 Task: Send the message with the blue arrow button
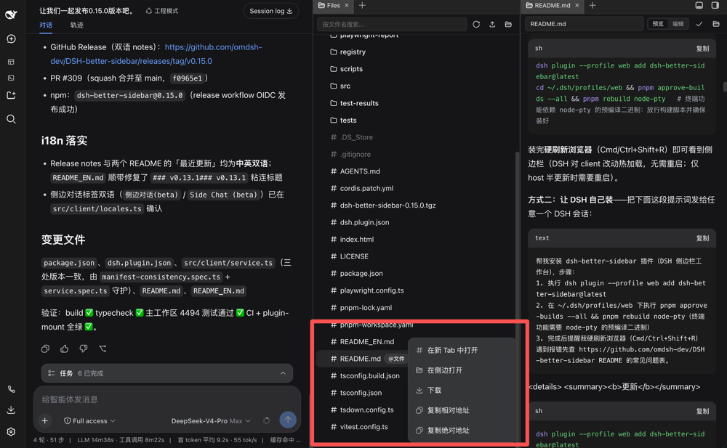click(x=288, y=420)
